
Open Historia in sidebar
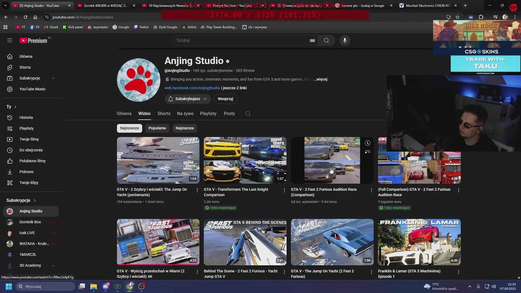tap(31, 118)
